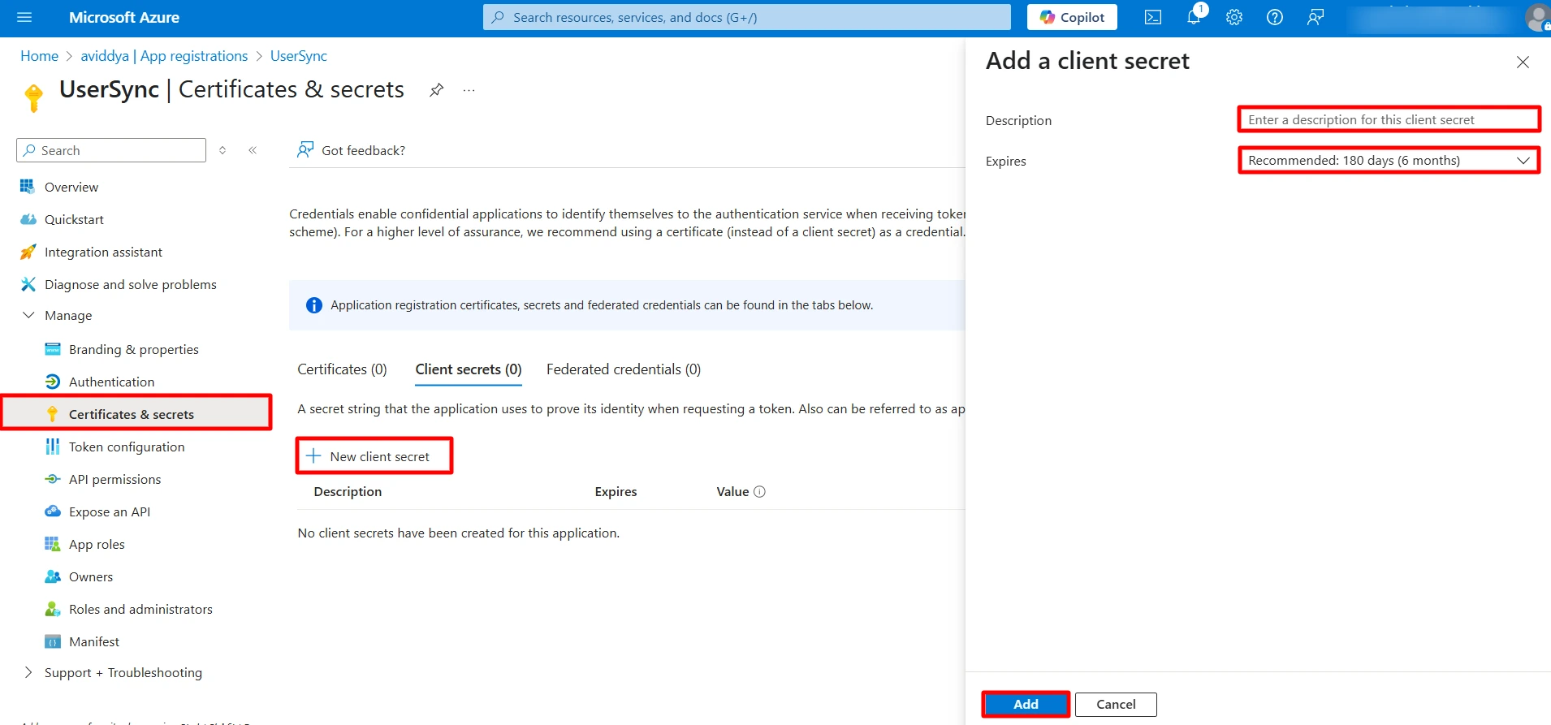Image resolution: width=1551 pixels, height=725 pixels.
Task: Click the Expires column header
Action: 616,491
